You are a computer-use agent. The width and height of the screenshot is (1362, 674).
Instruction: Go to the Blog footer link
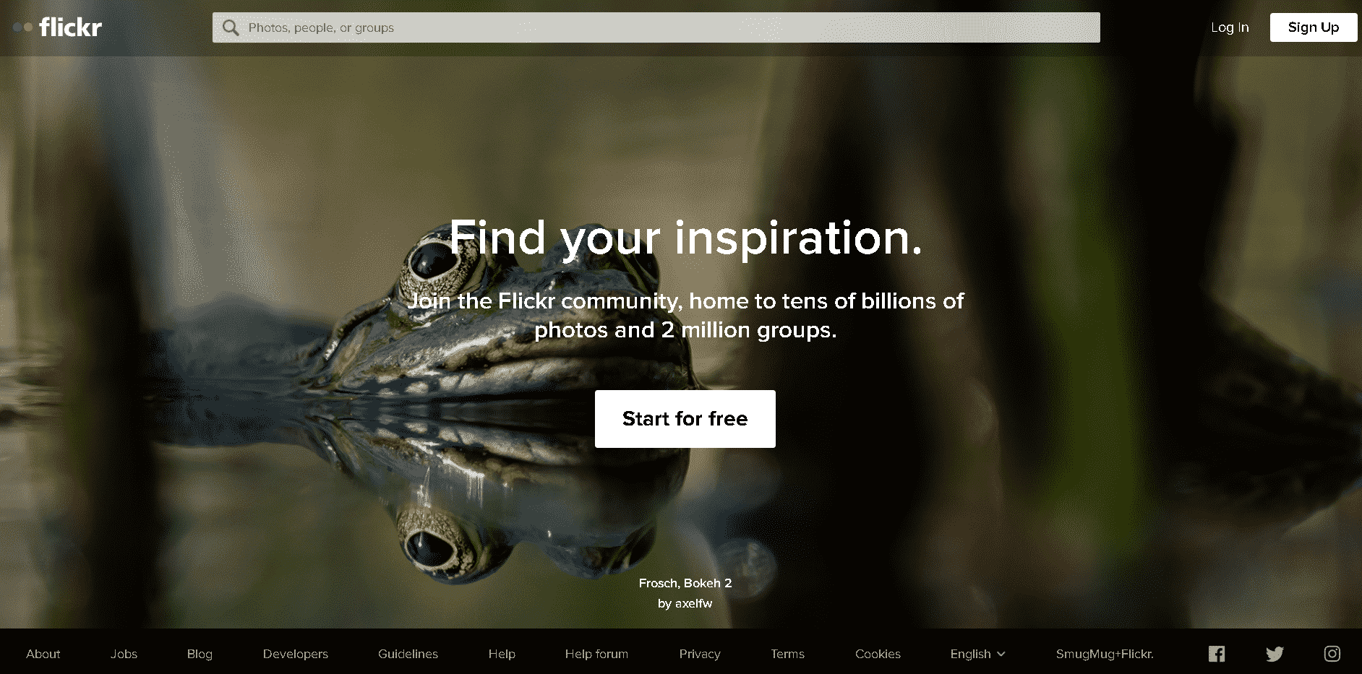pos(200,654)
